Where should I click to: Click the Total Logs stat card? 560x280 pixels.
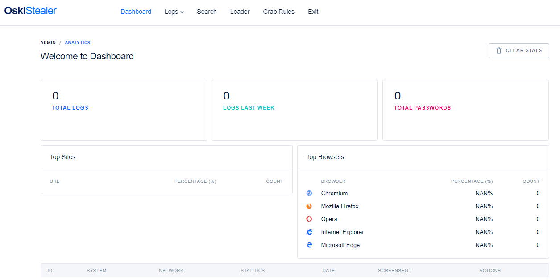click(x=124, y=110)
